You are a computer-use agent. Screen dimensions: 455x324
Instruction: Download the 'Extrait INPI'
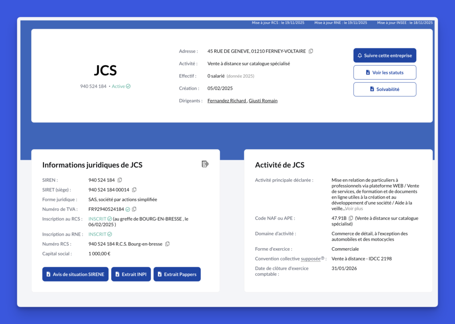point(131,274)
